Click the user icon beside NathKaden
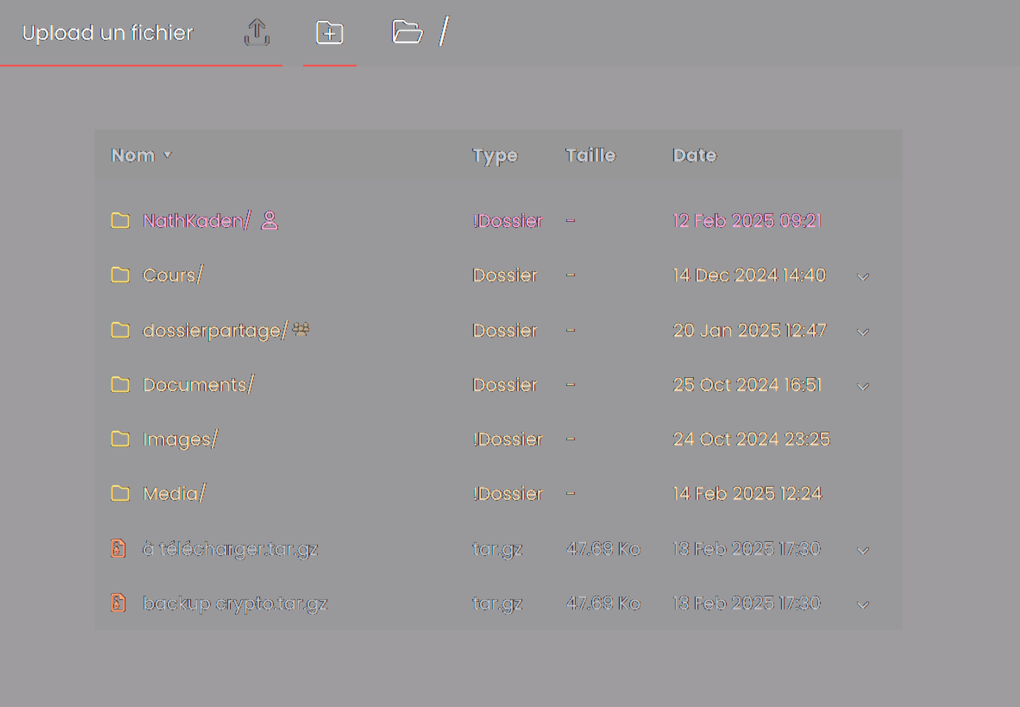This screenshot has height=707, width=1020. click(269, 221)
